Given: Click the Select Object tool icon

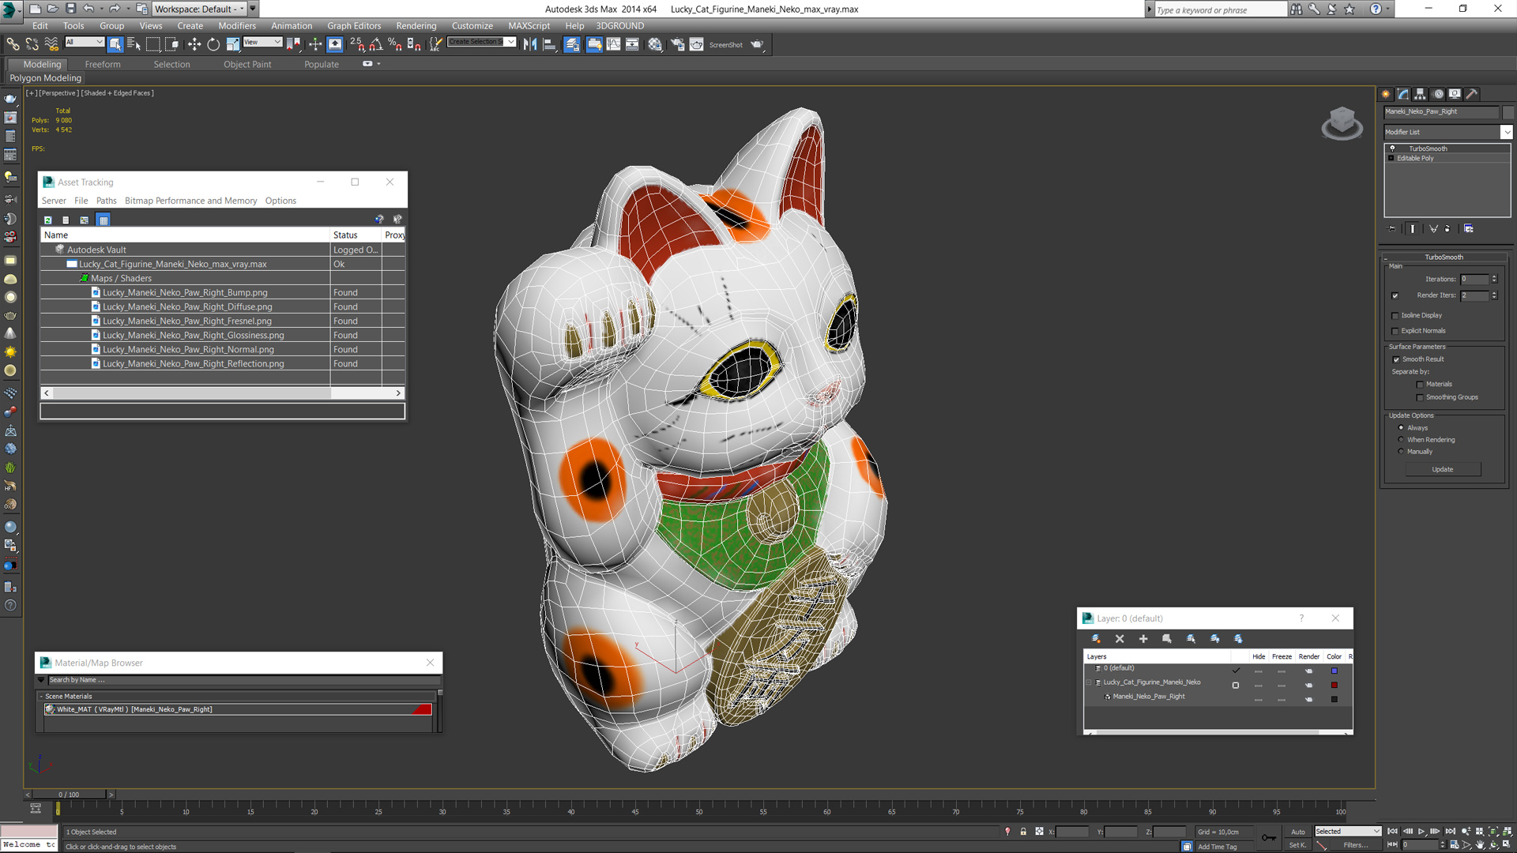Looking at the screenshot, I should 115,45.
